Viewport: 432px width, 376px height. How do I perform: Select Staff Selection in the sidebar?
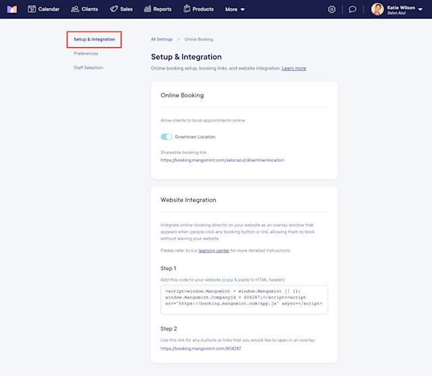(88, 68)
